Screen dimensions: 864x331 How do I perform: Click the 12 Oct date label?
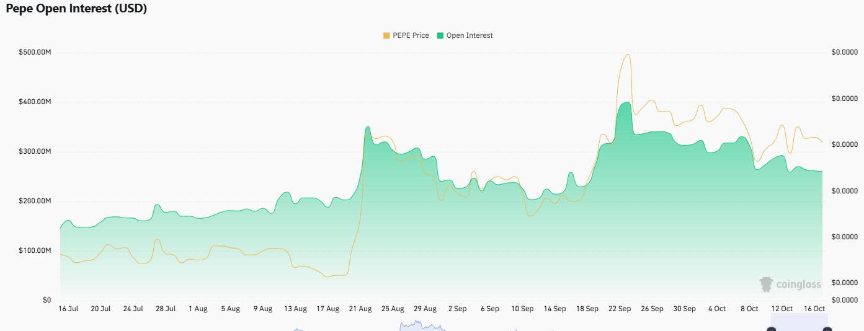pyautogui.click(x=782, y=309)
